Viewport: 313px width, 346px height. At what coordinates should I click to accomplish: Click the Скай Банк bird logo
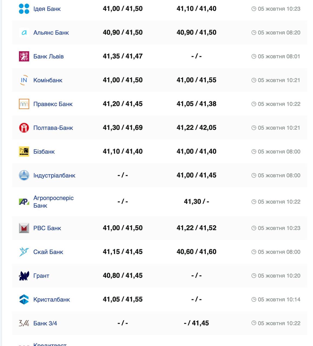pyautogui.click(x=24, y=252)
